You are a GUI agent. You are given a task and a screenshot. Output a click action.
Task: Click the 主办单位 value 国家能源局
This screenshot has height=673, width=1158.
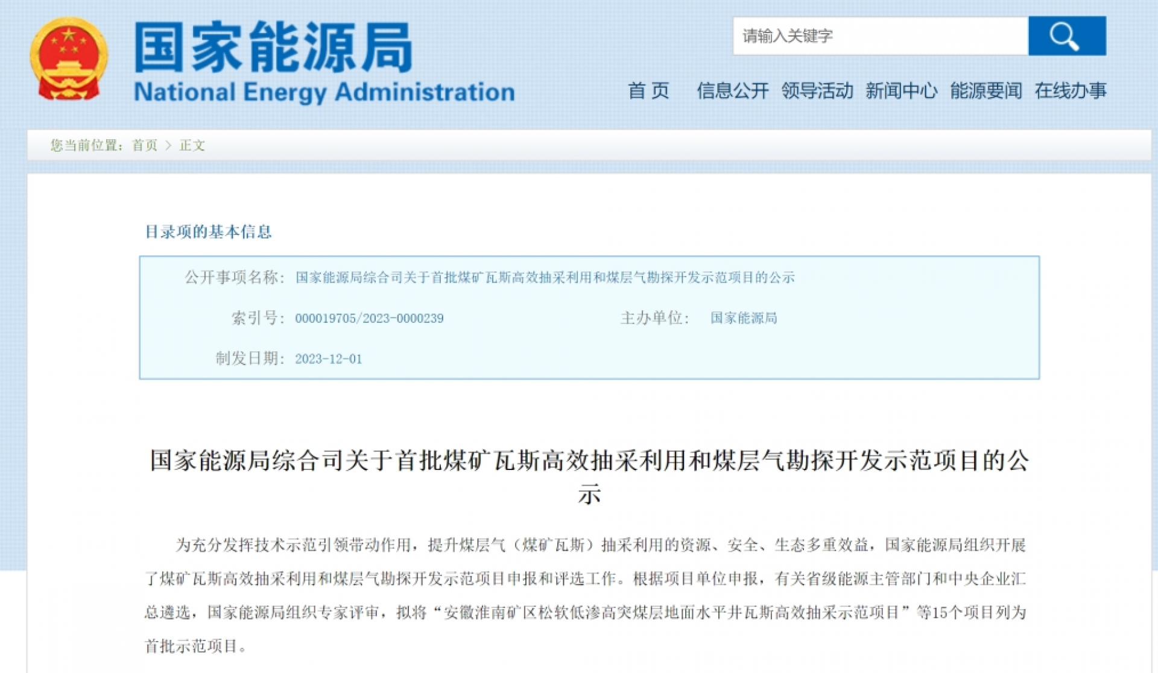point(744,318)
